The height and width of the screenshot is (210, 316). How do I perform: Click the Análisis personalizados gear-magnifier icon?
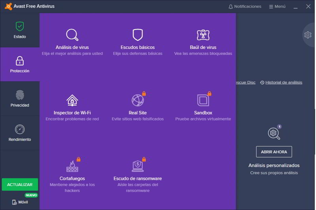tap(274, 133)
